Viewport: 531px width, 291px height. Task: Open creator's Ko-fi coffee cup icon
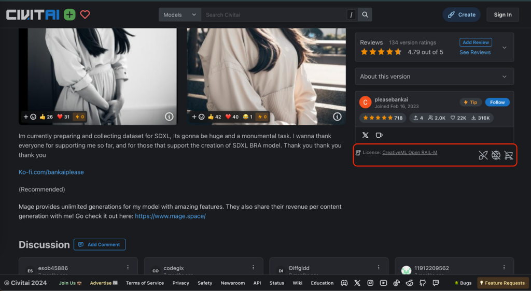379,135
